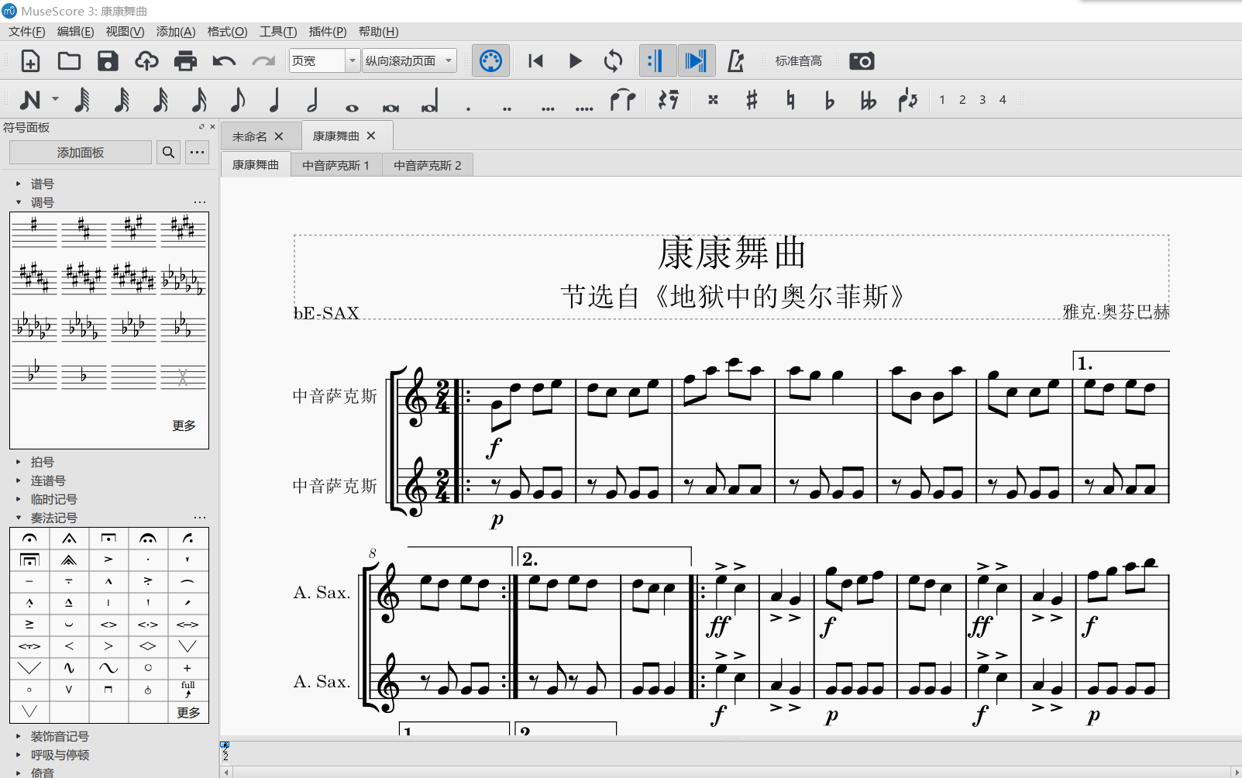Add a tie between notes
Image resolution: width=1242 pixels, height=778 pixels.
click(622, 99)
